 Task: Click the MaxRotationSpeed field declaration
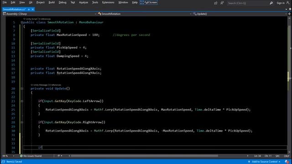[72, 35]
